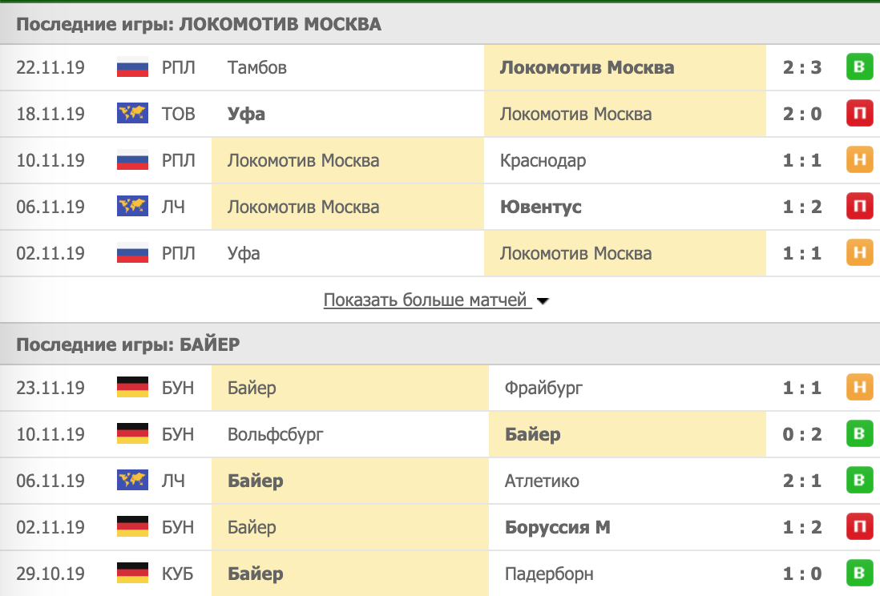The width and height of the screenshot is (880, 596).
Task: Click the green В badge for Тамбов match
Action: point(859,66)
